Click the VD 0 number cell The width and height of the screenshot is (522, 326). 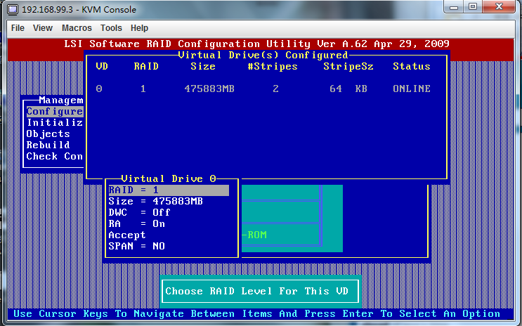pyautogui.click(x=99, y=89)
